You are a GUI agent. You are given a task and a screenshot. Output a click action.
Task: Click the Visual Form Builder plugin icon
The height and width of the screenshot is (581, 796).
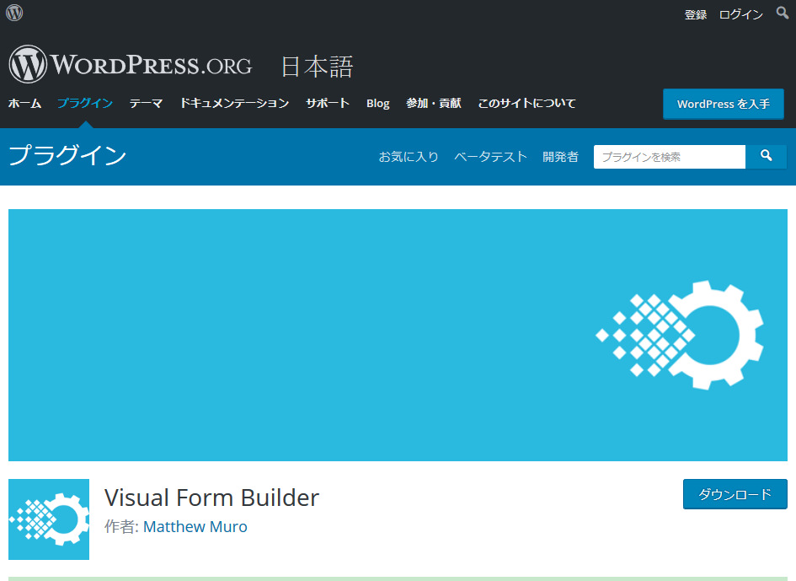coord(49,519)
